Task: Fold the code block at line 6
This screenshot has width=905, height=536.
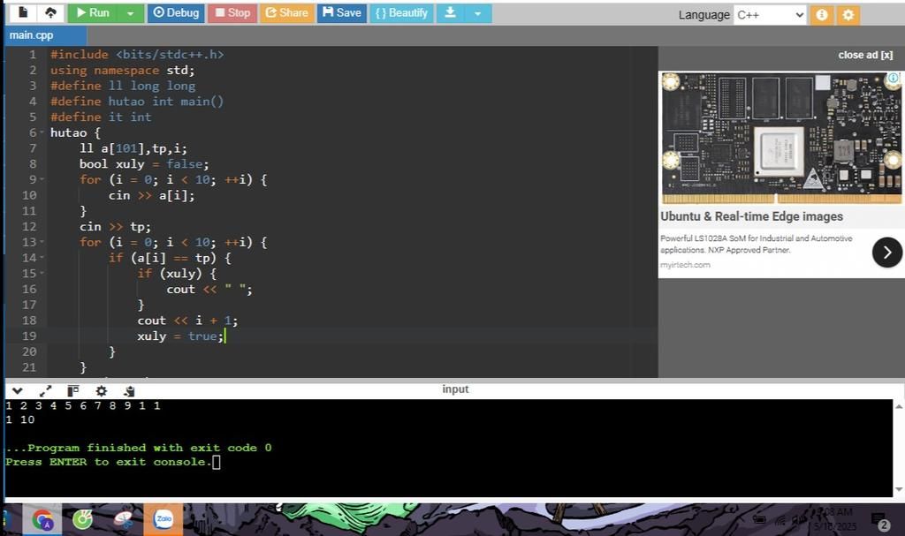Action: (42, 132)
